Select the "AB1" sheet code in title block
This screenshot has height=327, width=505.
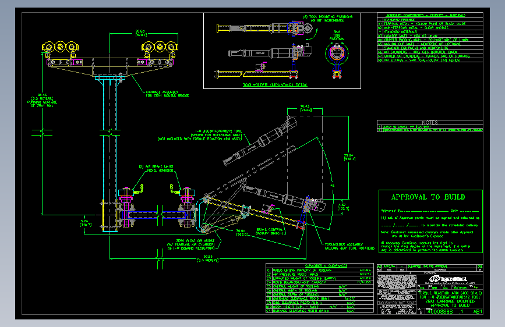tap(477, 311)
